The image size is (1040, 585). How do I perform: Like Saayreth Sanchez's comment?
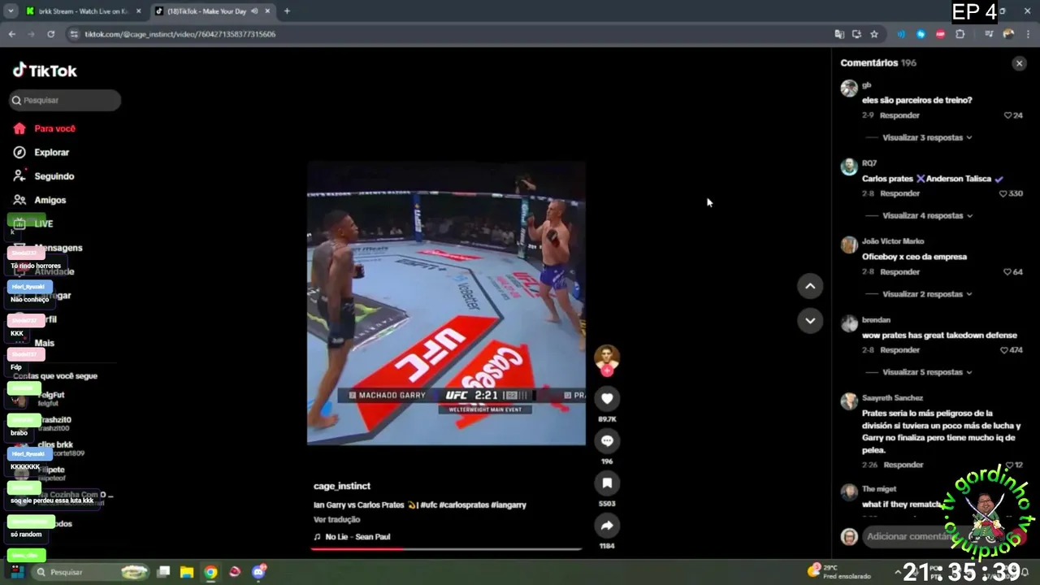[1009, 465]
